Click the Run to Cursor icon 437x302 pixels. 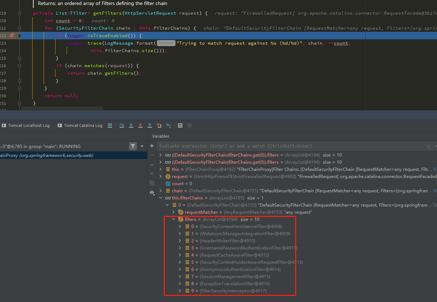click(x=168, y=125)
